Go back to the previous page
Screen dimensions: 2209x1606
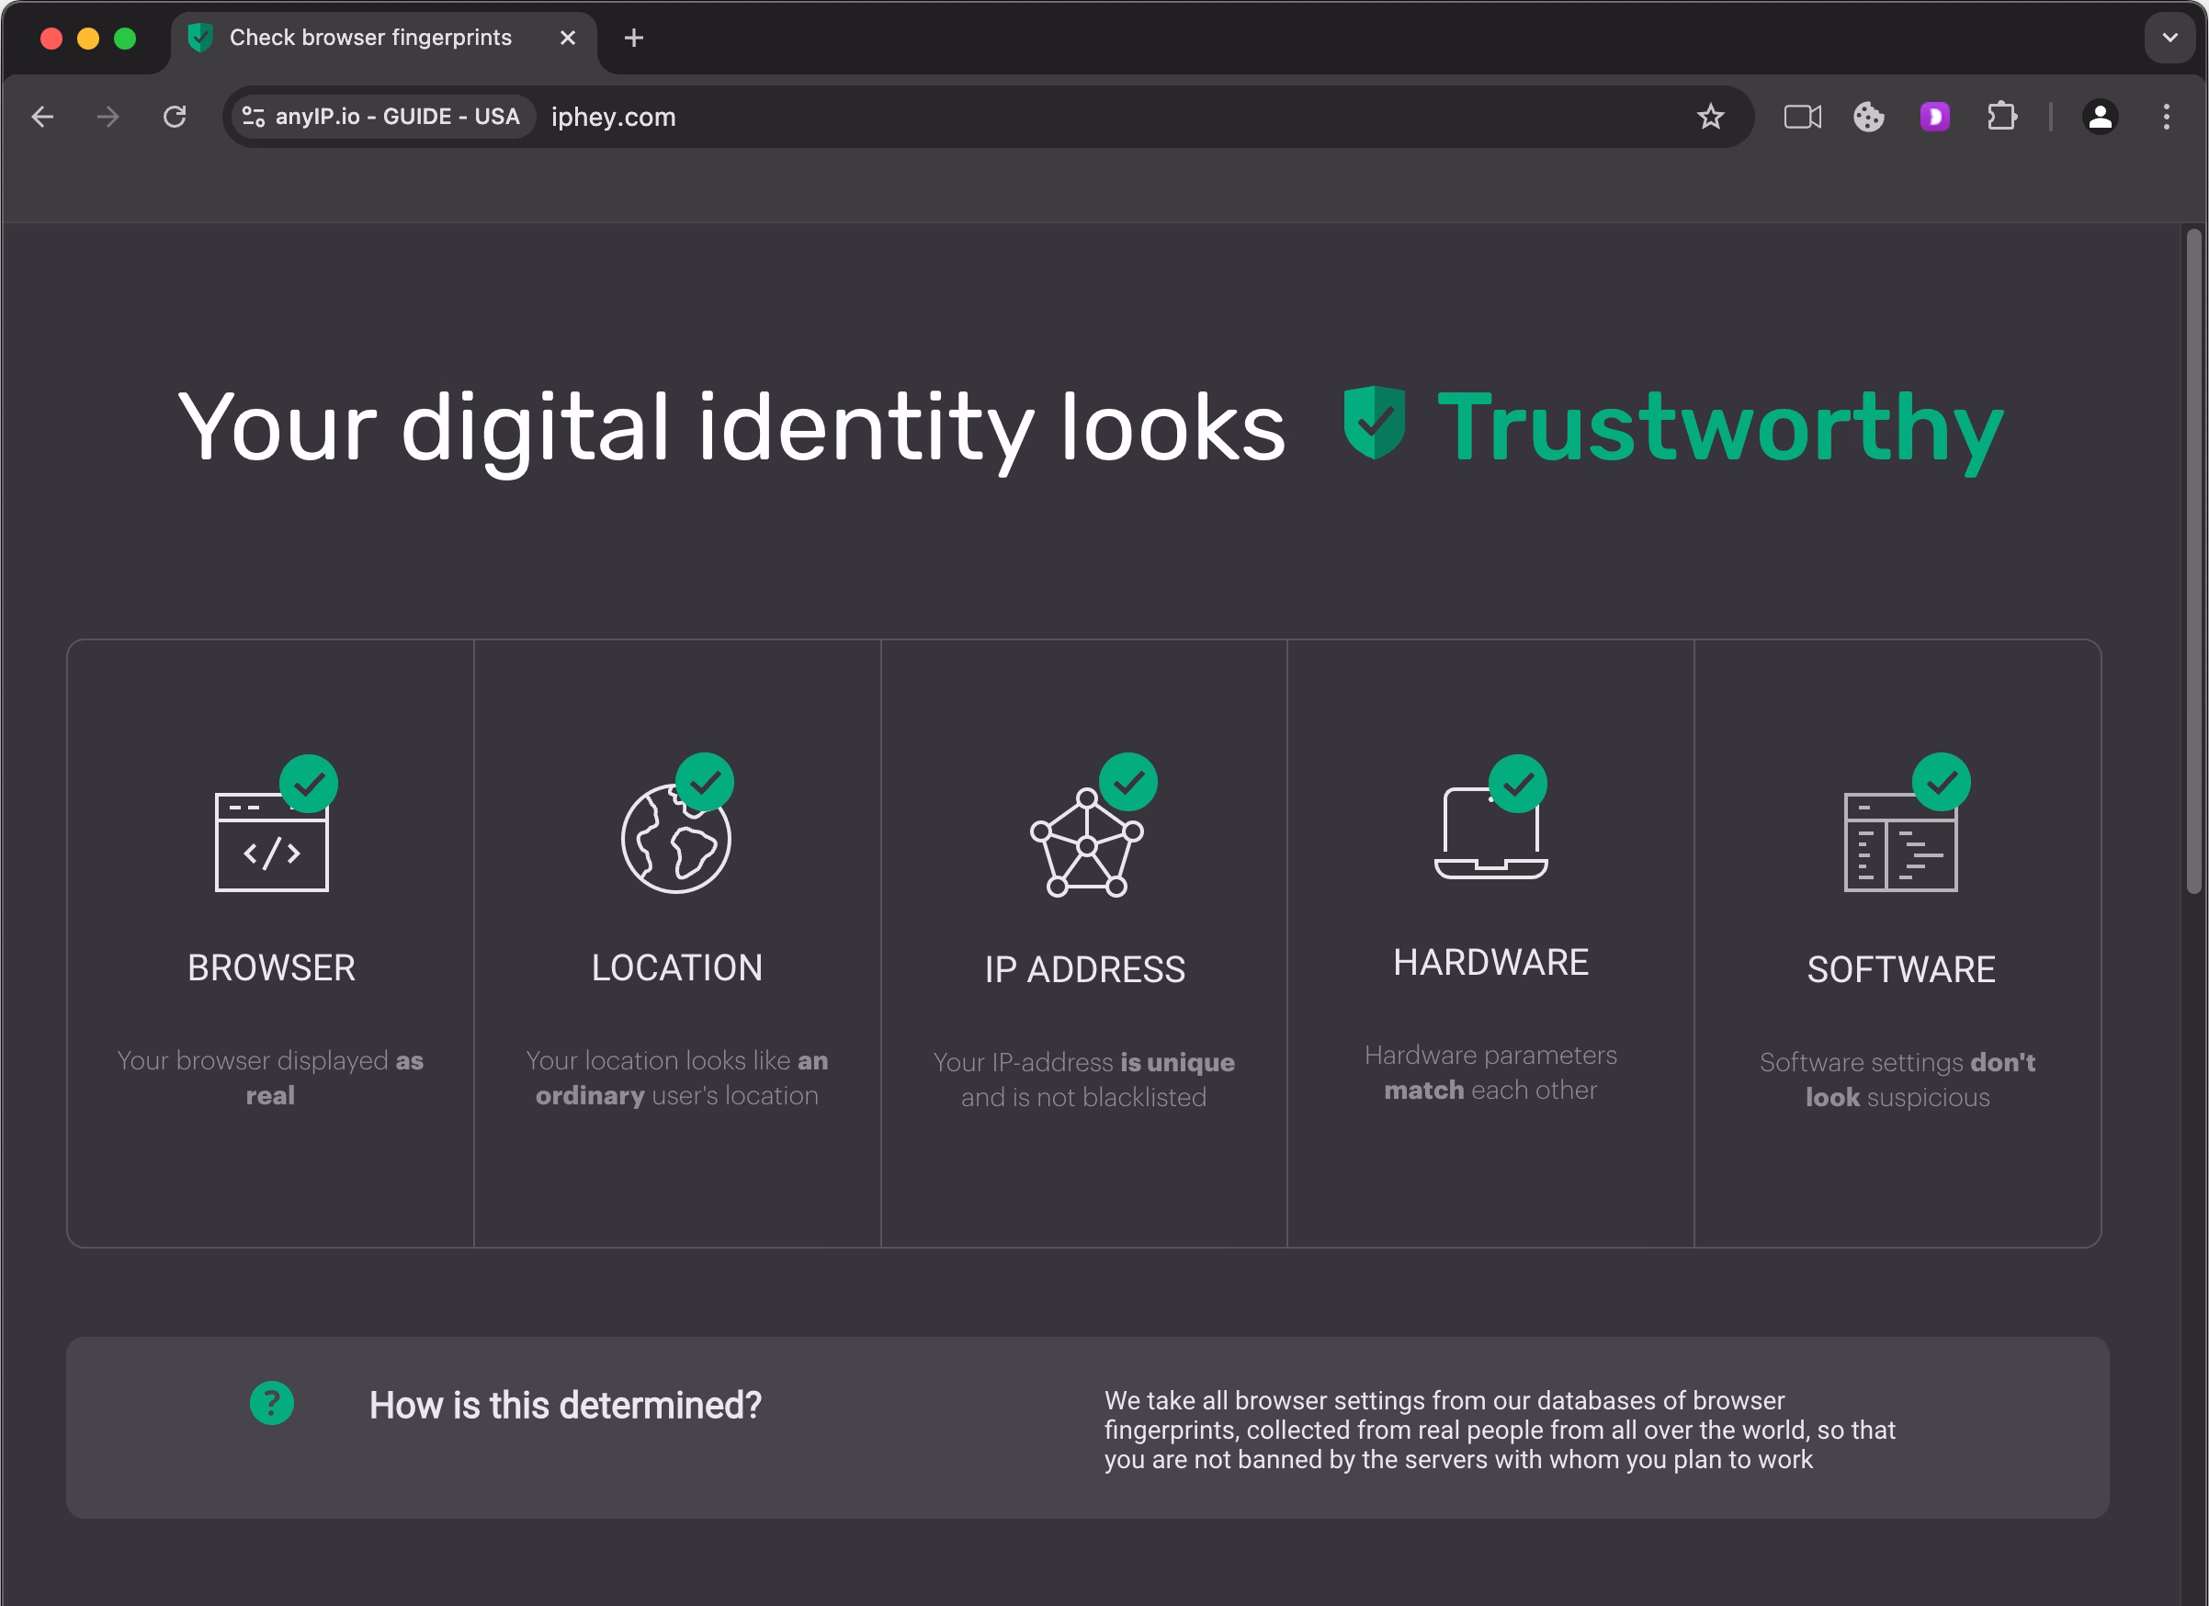pos(43,117)
